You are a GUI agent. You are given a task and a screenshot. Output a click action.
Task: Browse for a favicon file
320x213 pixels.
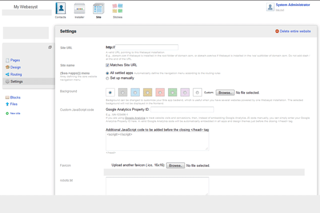(x=175, y=166)
